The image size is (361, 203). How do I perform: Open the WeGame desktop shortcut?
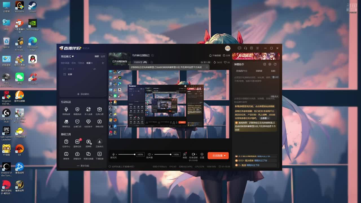point(19,7)
